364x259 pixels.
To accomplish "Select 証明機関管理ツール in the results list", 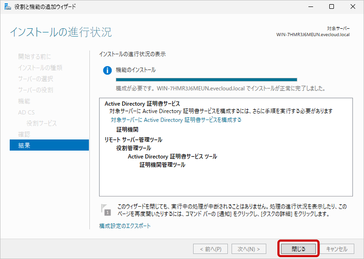I will point(162,164).
